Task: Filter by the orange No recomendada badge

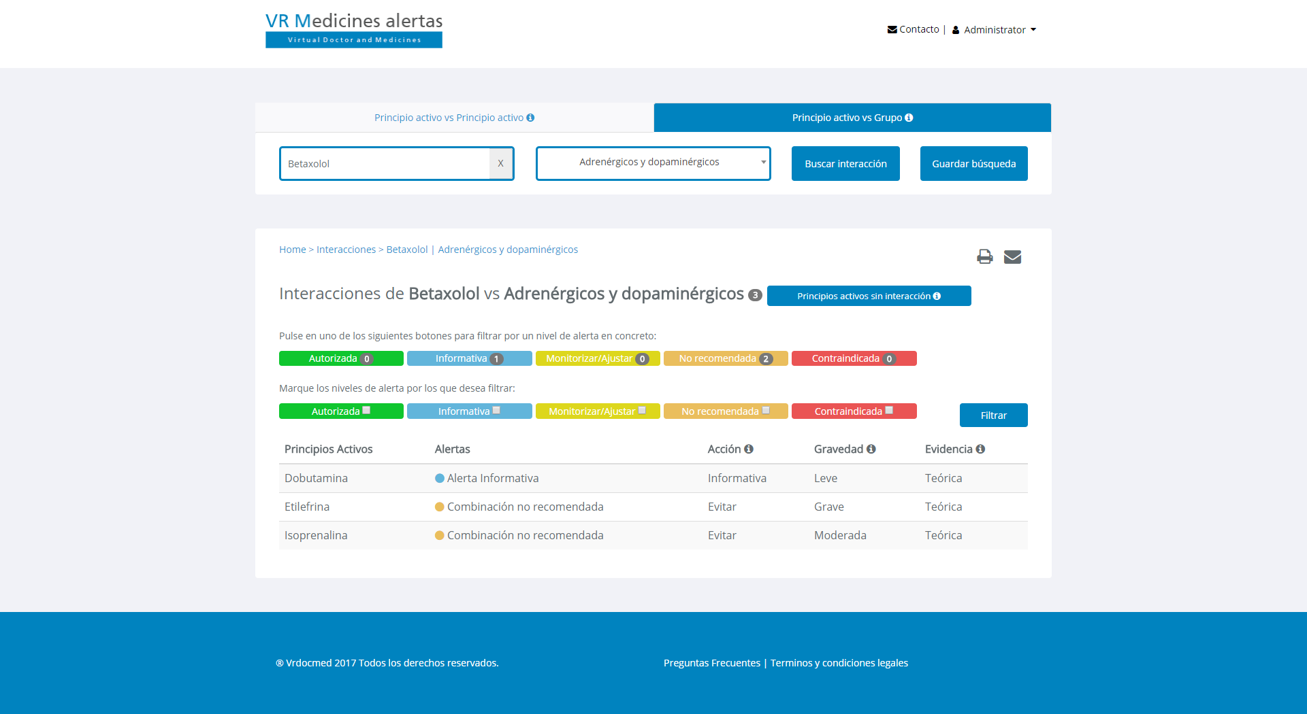Action: (x=726, y=358)
